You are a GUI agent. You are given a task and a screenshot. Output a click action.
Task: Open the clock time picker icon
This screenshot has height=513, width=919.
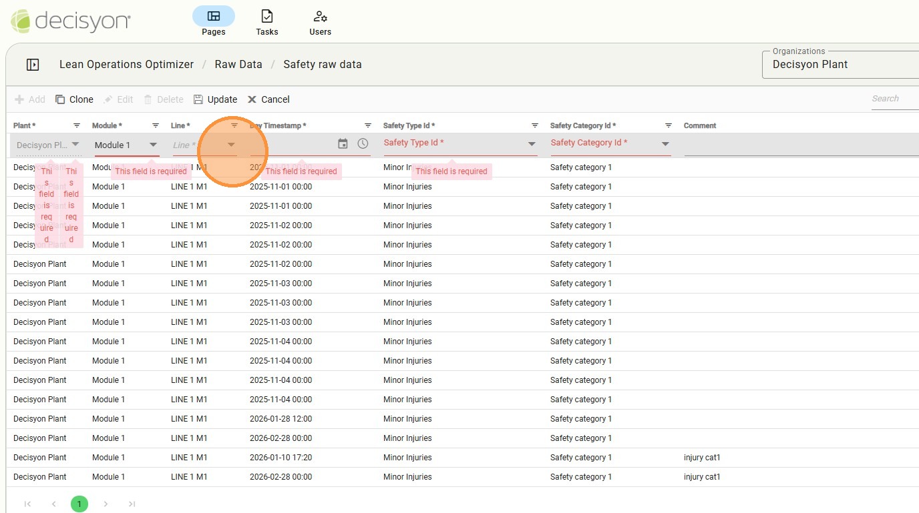[363, 143]
